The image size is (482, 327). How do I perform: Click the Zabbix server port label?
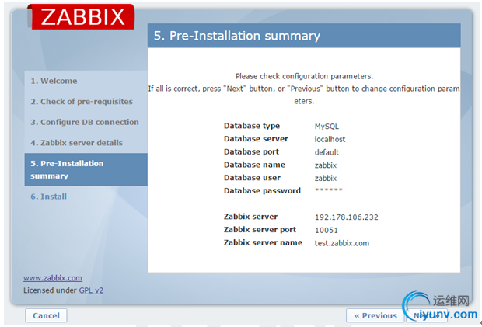(260, 230)
